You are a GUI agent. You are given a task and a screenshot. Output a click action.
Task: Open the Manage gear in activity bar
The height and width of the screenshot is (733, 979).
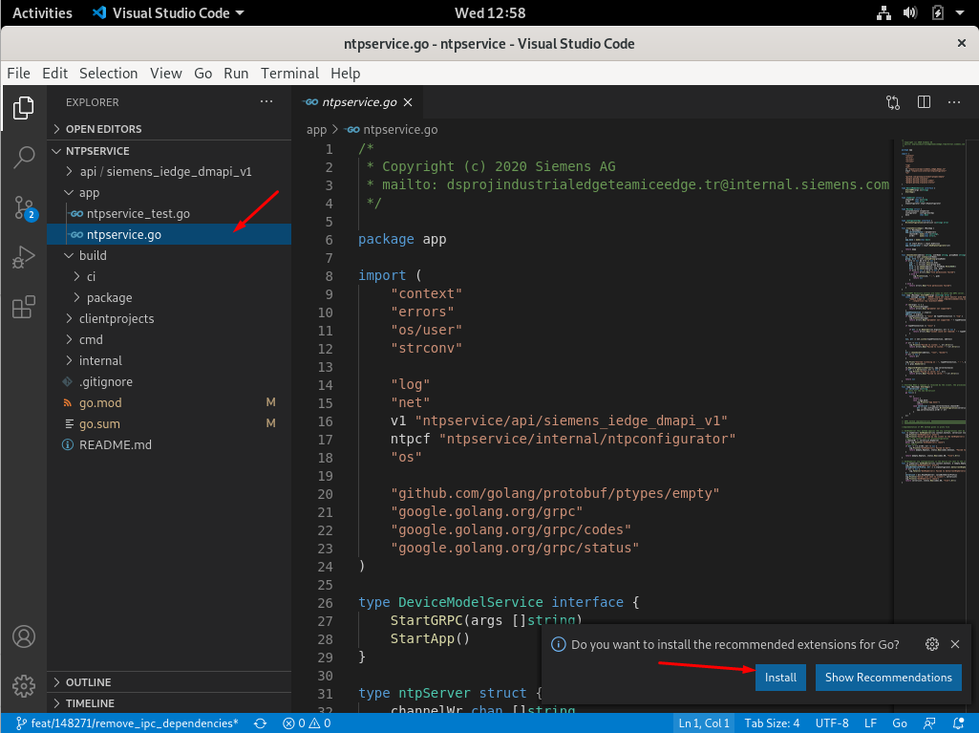(24, 685)
